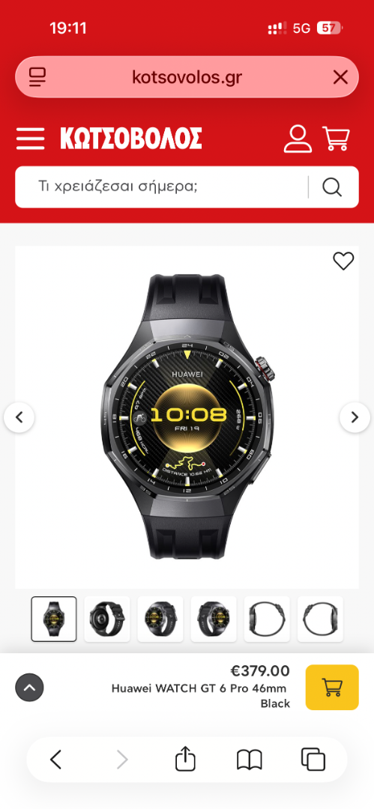Add to cart yellow button
Screen dimensions: 374x809
(332, 687)
